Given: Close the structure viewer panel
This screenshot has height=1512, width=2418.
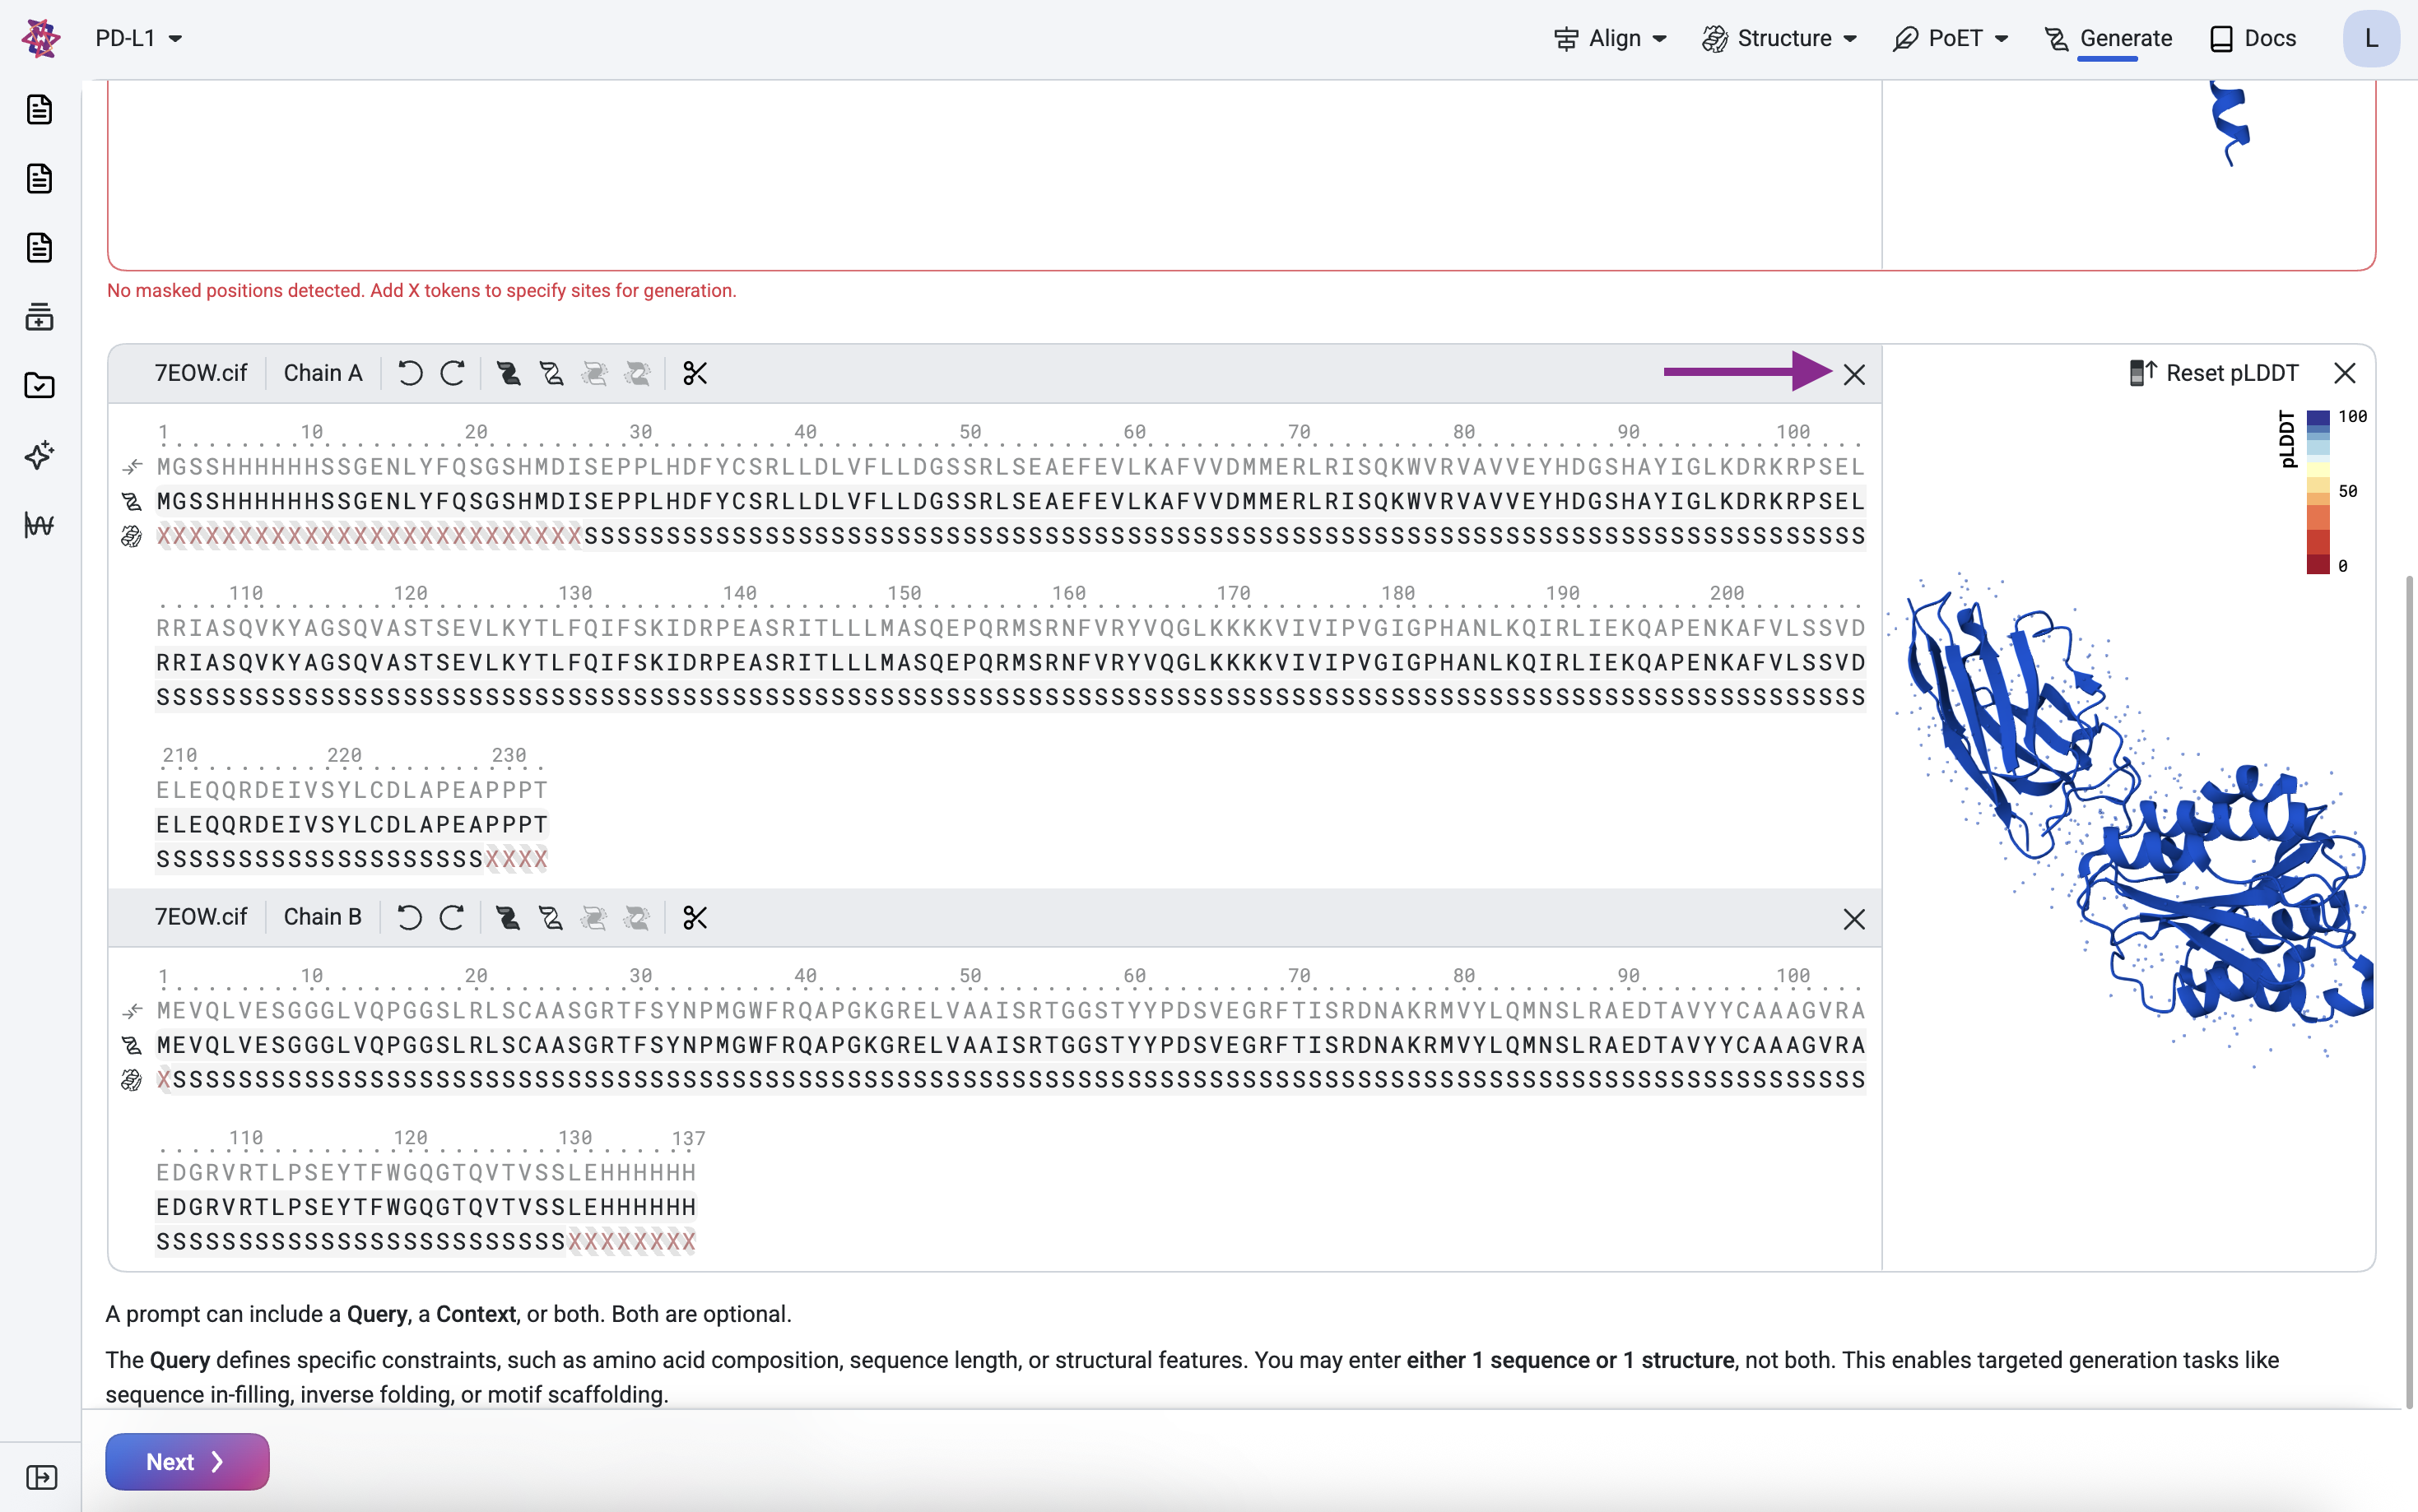Looking at the screenshot, I should click(x=2345, y=373).
